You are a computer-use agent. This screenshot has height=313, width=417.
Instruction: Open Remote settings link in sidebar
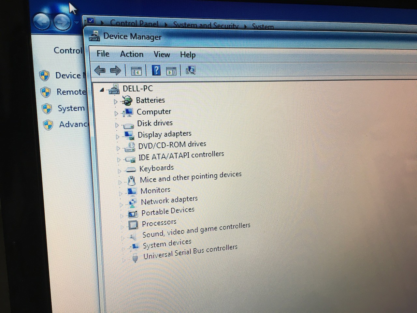(x=71, y=92)
